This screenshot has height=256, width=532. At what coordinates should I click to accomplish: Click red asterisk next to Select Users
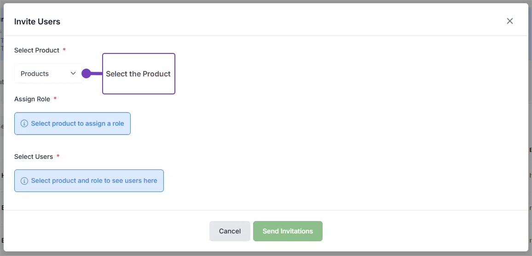[58, 156]
